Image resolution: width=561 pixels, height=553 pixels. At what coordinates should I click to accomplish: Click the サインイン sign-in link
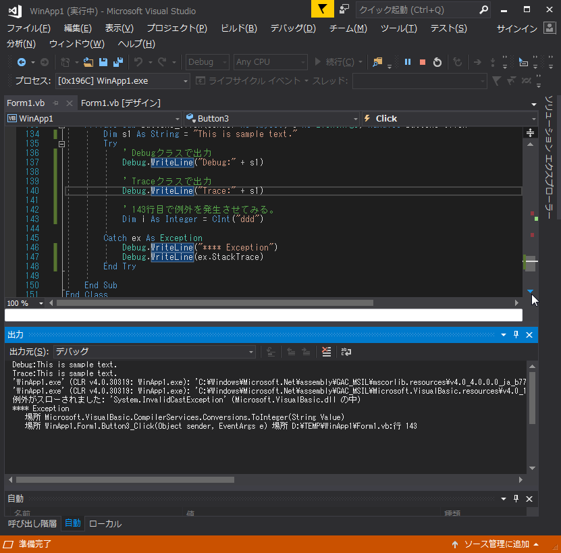click(516, 28)
